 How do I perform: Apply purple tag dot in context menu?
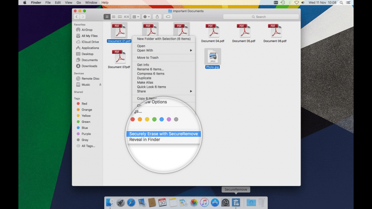pyautogui.click(x=168, y=119)
